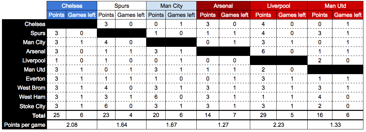Click the Everton row label

click(x=36, y=79)
